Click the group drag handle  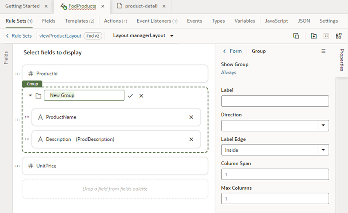tap(17, 119)
